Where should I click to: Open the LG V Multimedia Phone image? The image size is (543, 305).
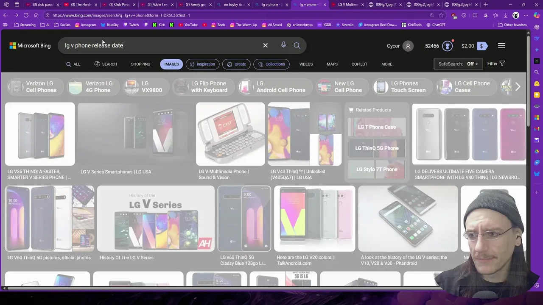pos(230,134)
